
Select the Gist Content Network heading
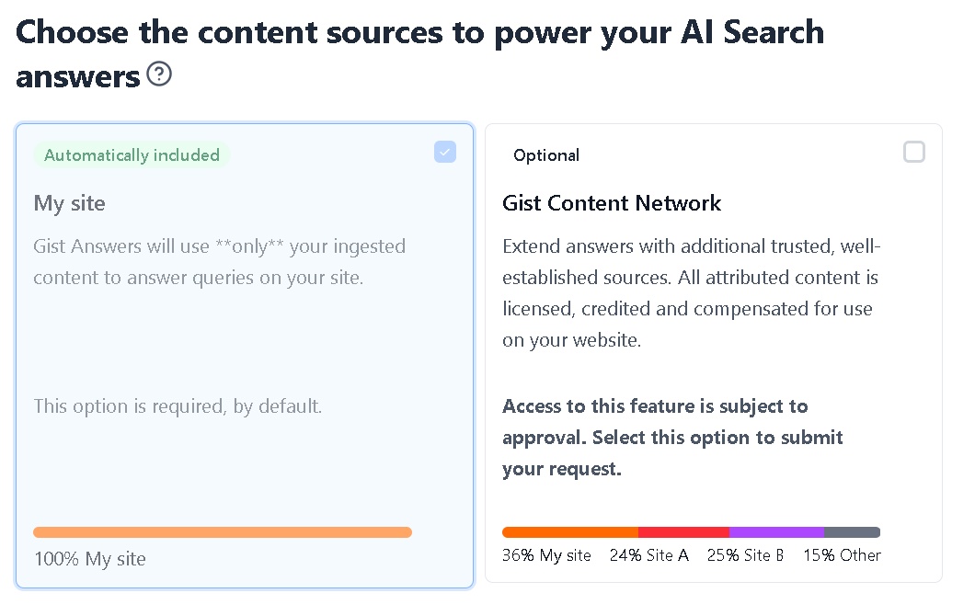(x=612, y=203)
